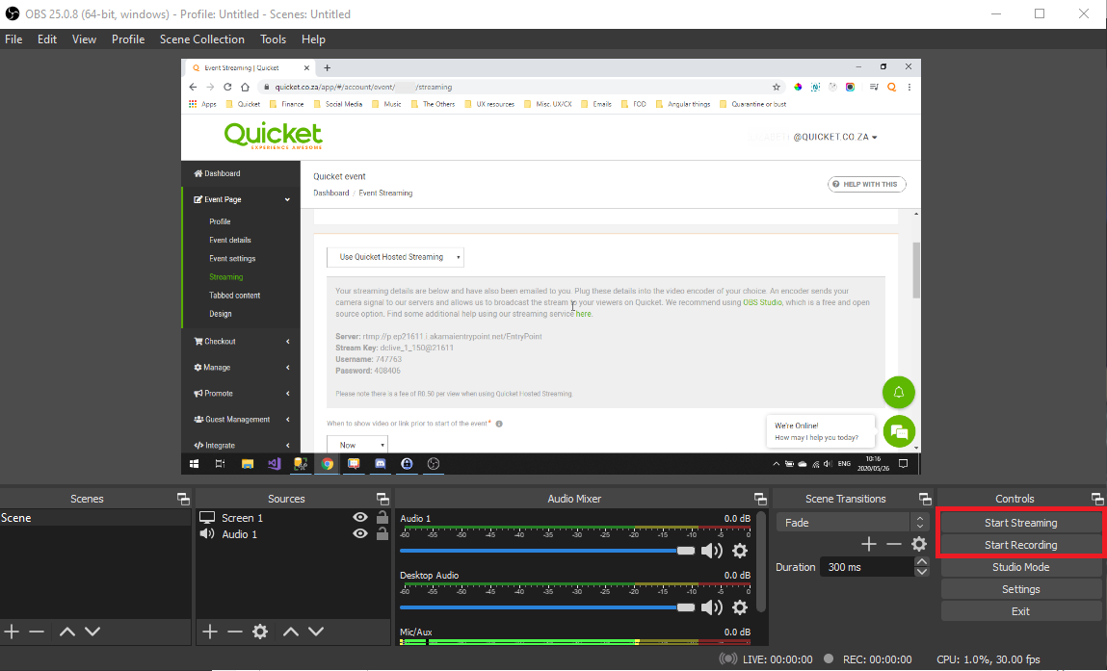Remove a transition with the minus icon
Viewport: 1107px width, 671px height.
click(893, 544)
